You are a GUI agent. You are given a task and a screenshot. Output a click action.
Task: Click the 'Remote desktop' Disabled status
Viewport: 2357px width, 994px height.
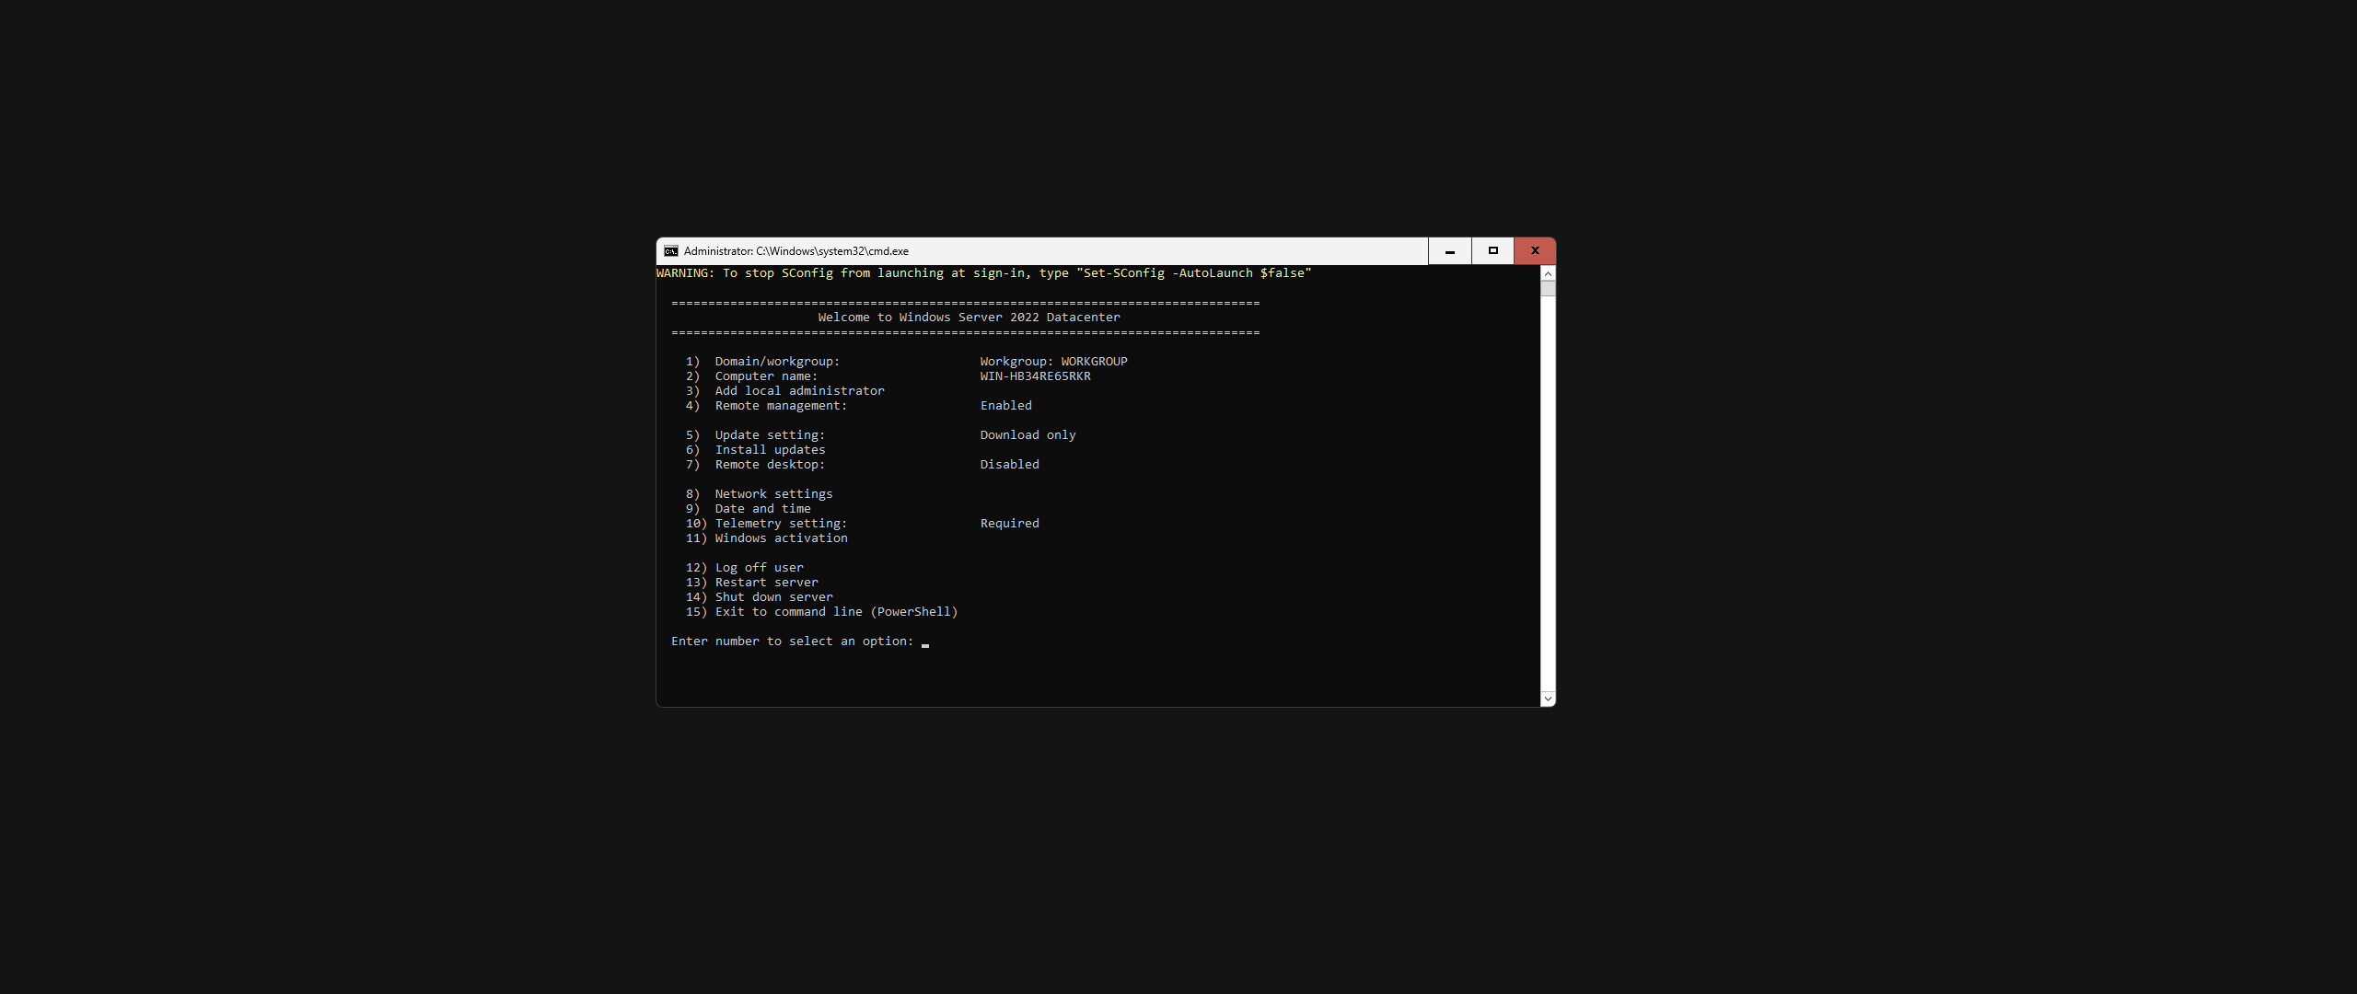(x=1009, y=465)
